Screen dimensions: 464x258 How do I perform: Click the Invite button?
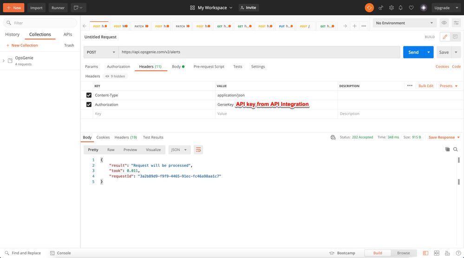(248, 8)
